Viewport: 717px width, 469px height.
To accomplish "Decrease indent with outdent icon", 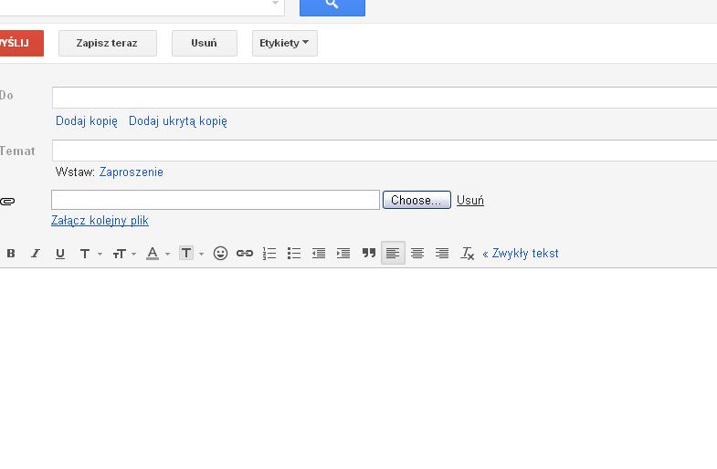I will pos(319,254).
